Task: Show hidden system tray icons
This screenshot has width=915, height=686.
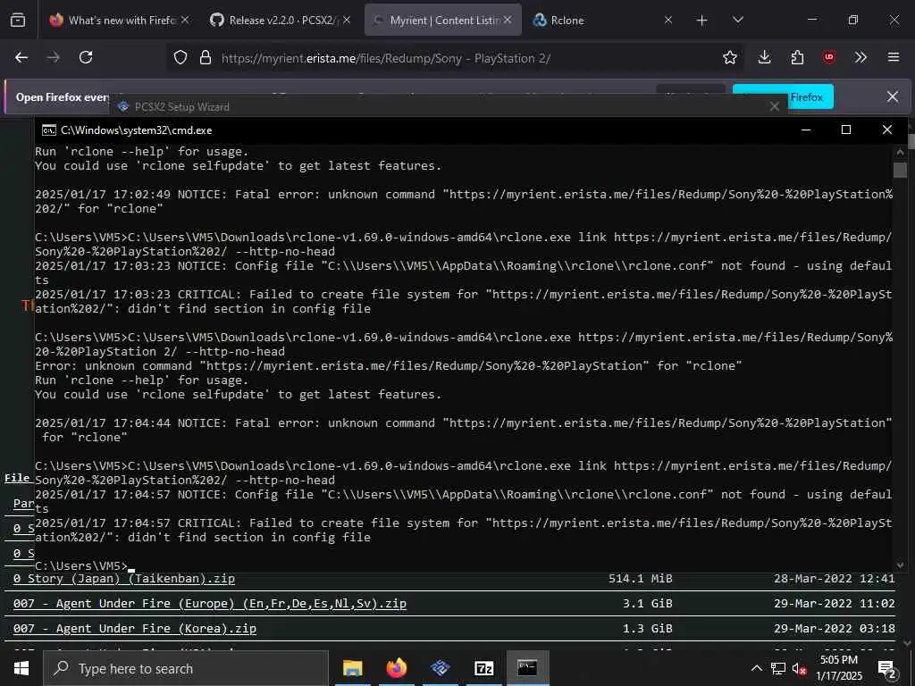Action: tap(756, 668)
